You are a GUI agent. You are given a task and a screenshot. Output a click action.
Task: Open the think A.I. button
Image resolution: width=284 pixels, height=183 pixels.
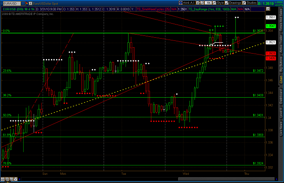click(x=187, y=3)
